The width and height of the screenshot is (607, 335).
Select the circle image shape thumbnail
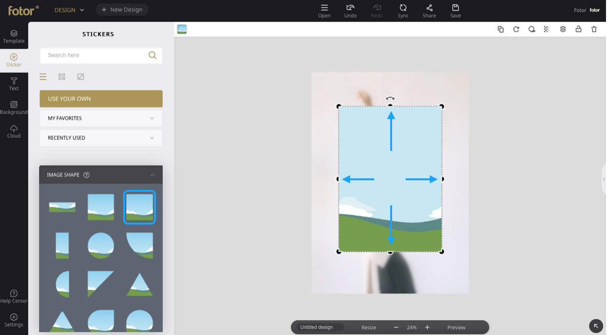point(101,246)
